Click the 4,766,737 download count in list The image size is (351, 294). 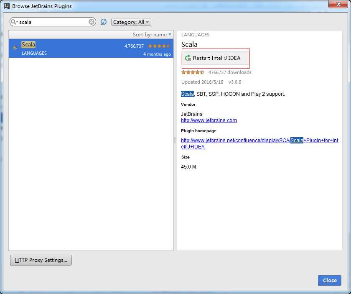pyautogui.click(x=134, y=46)
